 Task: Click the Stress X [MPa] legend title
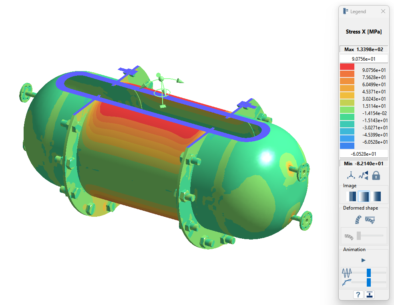364,32
